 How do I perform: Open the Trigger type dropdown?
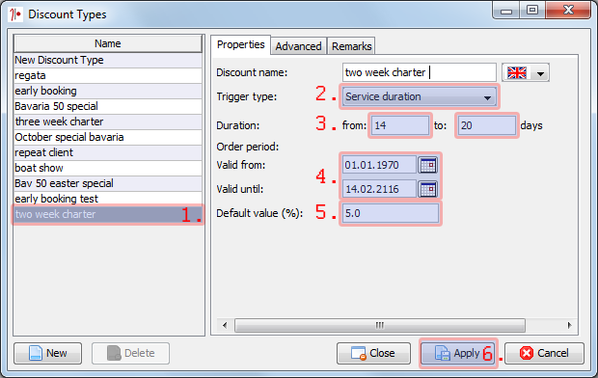tap(420, 96)
